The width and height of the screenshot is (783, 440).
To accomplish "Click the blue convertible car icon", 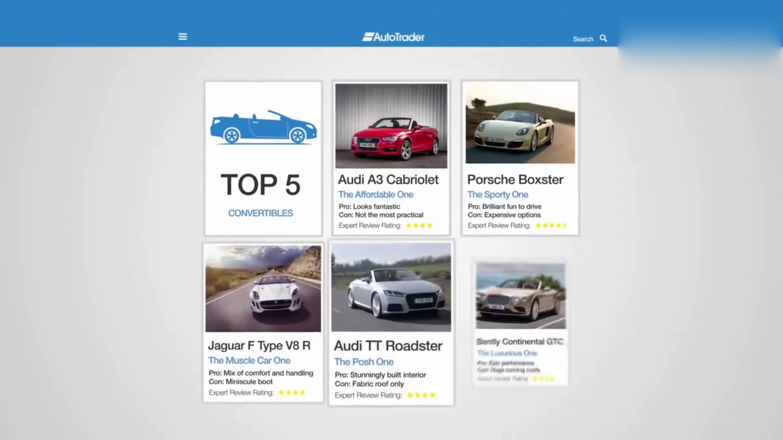I will 263,127.
